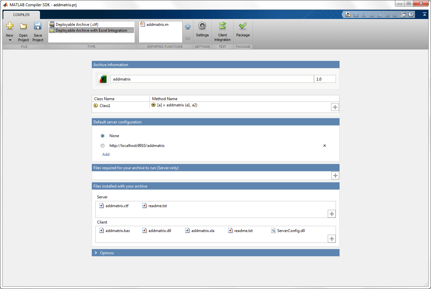Click the New project icon
The width and height of the screenshot is (431, 289).
(10, 26)
